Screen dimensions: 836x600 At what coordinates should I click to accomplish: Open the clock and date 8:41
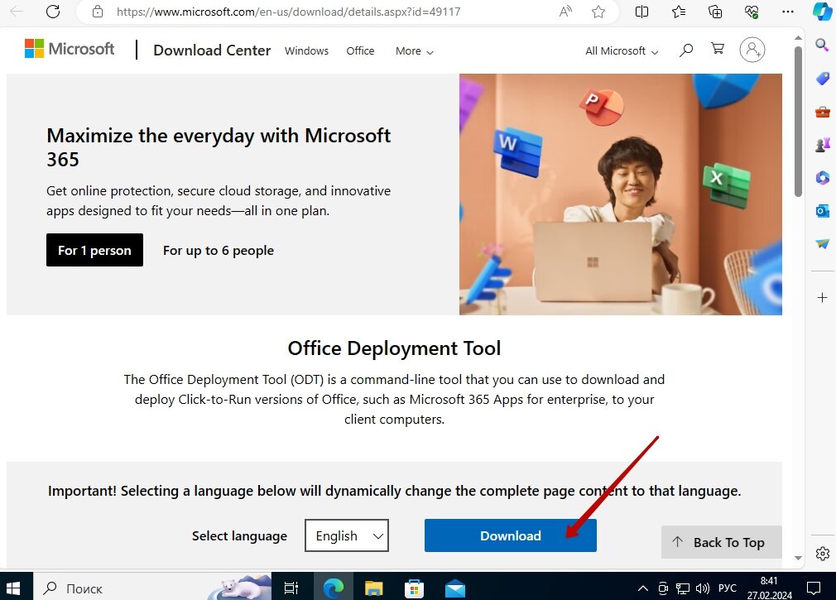click(x=769, y=588)
